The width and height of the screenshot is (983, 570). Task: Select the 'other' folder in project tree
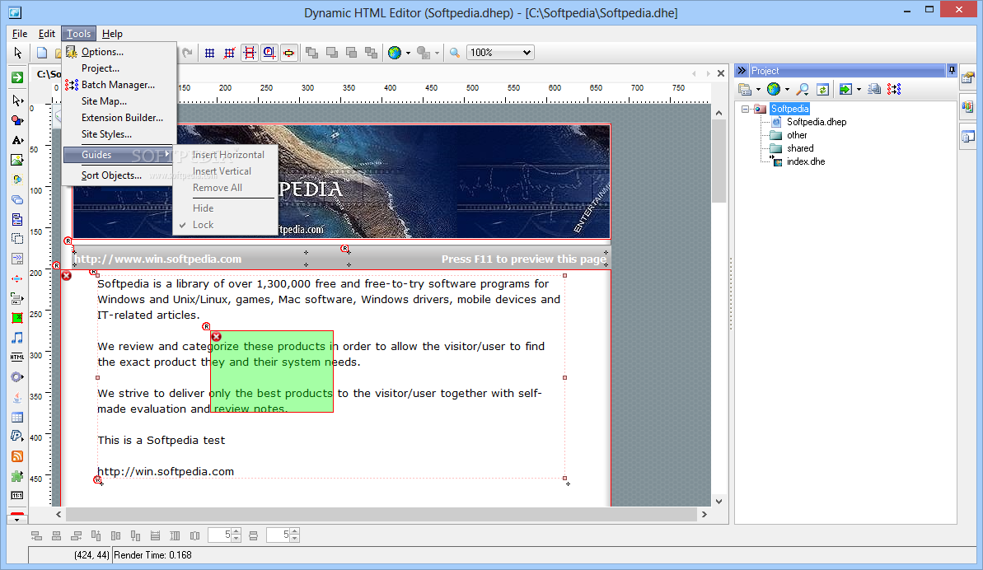797,135
